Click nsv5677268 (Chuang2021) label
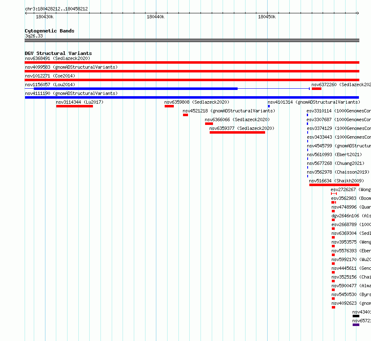The height and width of the screenshot is (341, 371). click(336, 163)
